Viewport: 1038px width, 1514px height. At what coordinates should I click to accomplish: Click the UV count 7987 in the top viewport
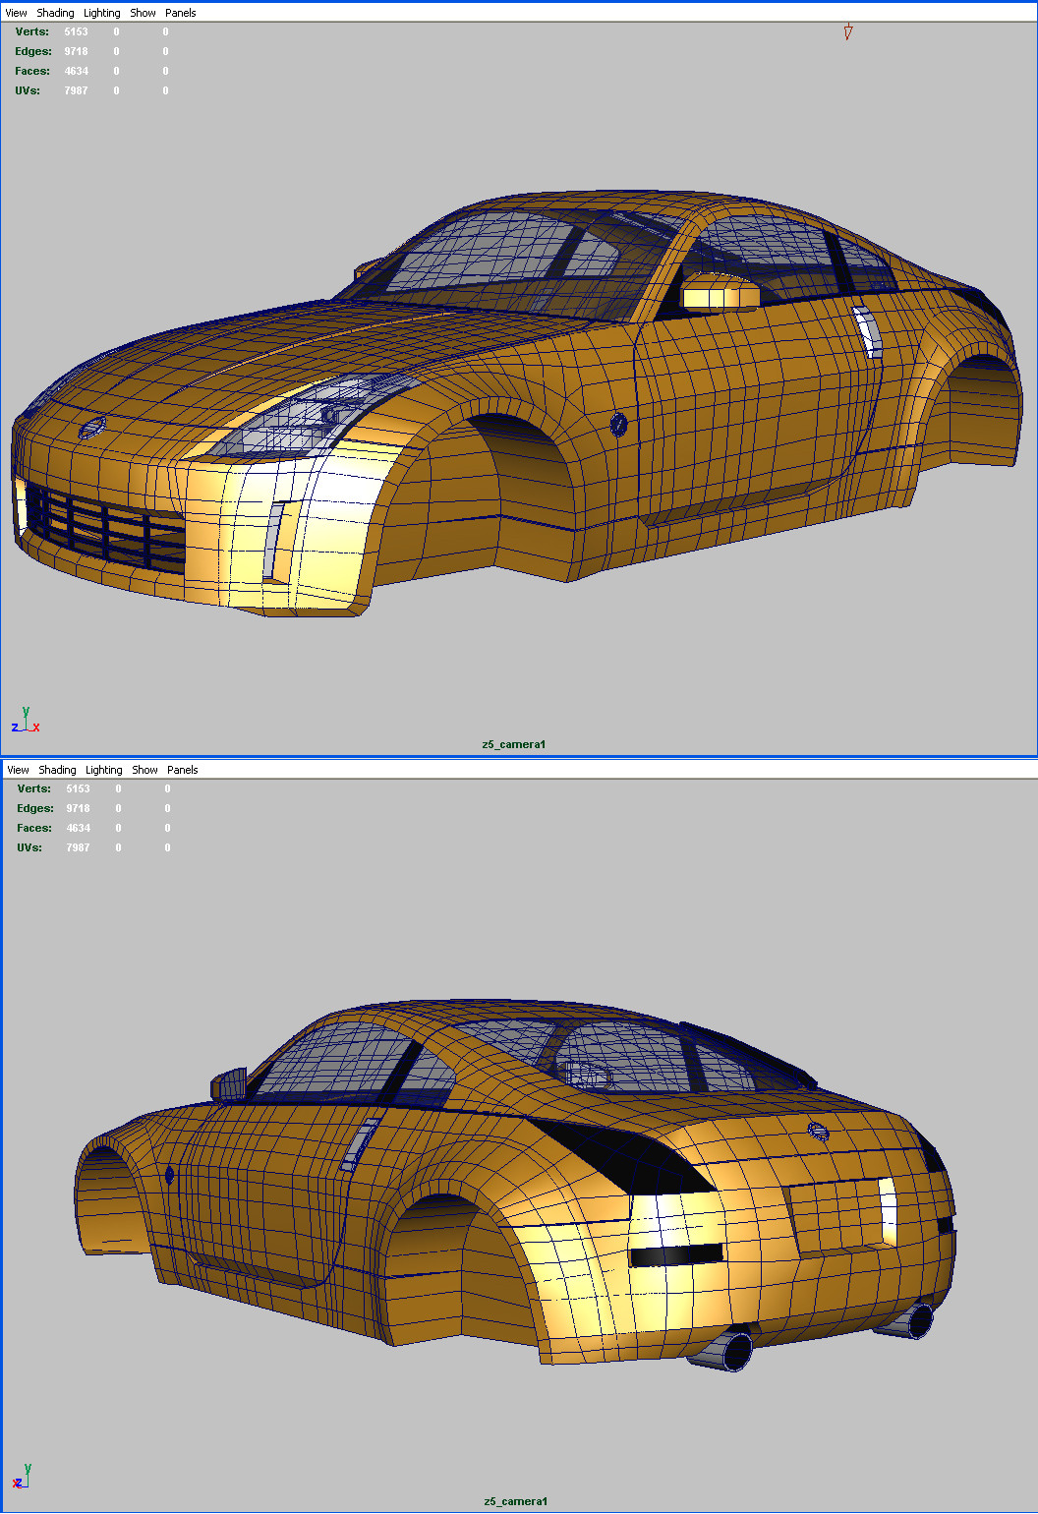click(x=76, y=90)
